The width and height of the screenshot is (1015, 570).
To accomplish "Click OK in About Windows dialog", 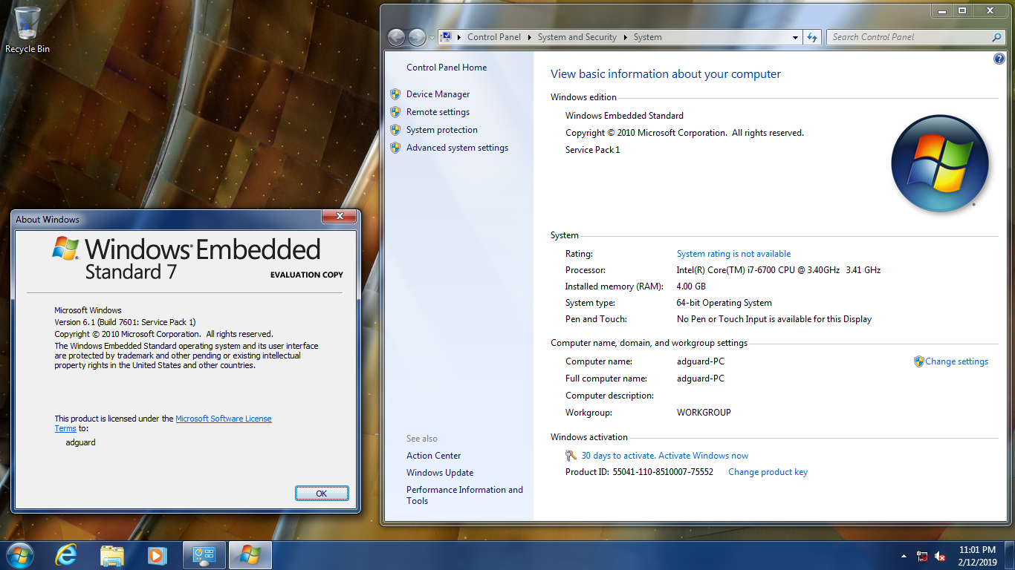I will click(322, 494).
